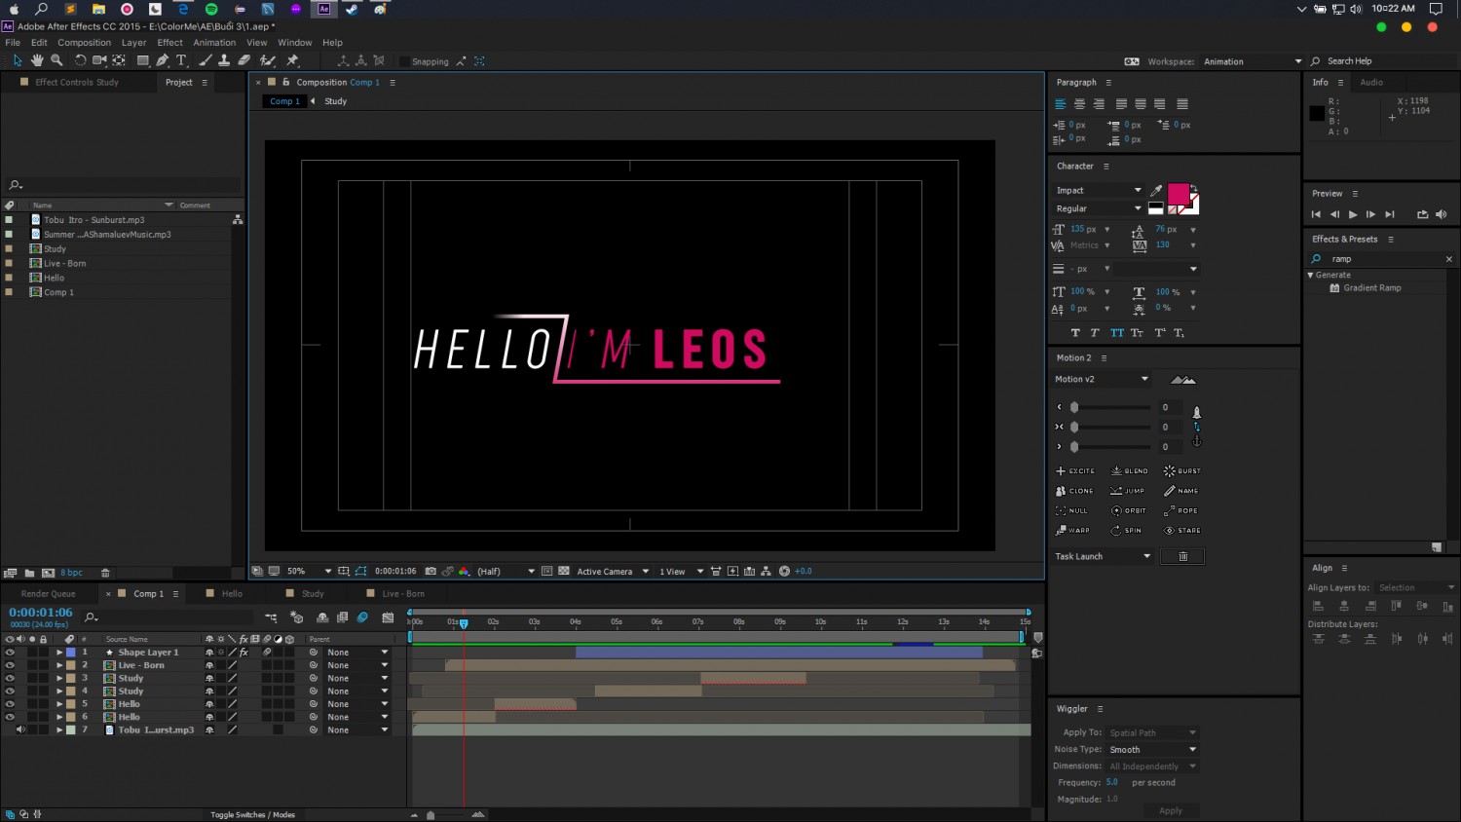Select the Rotation tool
1461x822 pixels.
pyautogui.click(x=80, y=60)
